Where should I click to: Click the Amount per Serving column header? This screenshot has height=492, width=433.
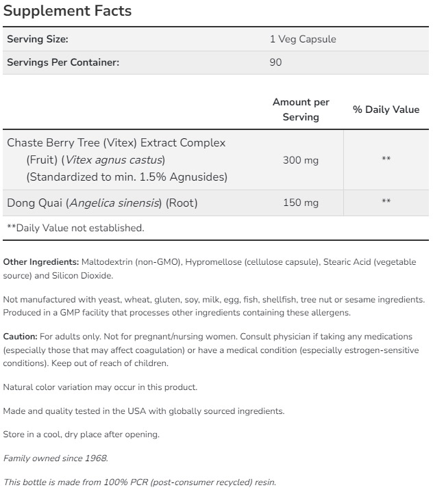pyautogui.click(x=301, y=109)
